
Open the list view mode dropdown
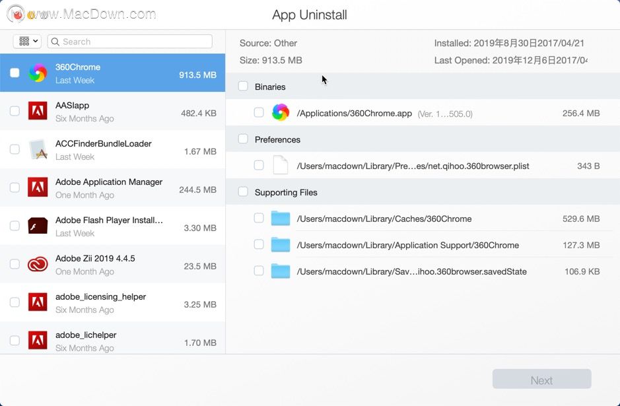[27, 41]
